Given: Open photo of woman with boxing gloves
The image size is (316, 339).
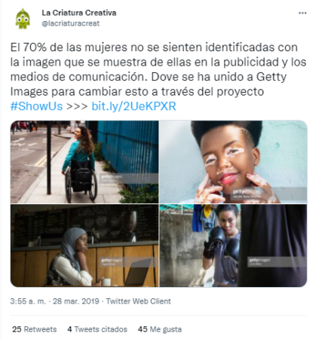Looking at the screenshot, I should [233, 246].
